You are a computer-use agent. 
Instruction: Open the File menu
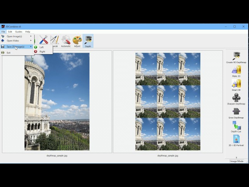coord(3,32)
